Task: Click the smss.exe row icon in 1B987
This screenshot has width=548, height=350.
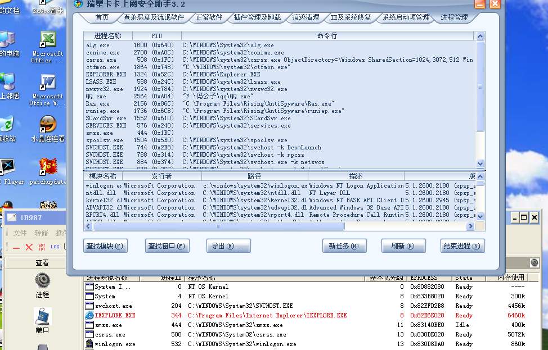Action: 89,325
